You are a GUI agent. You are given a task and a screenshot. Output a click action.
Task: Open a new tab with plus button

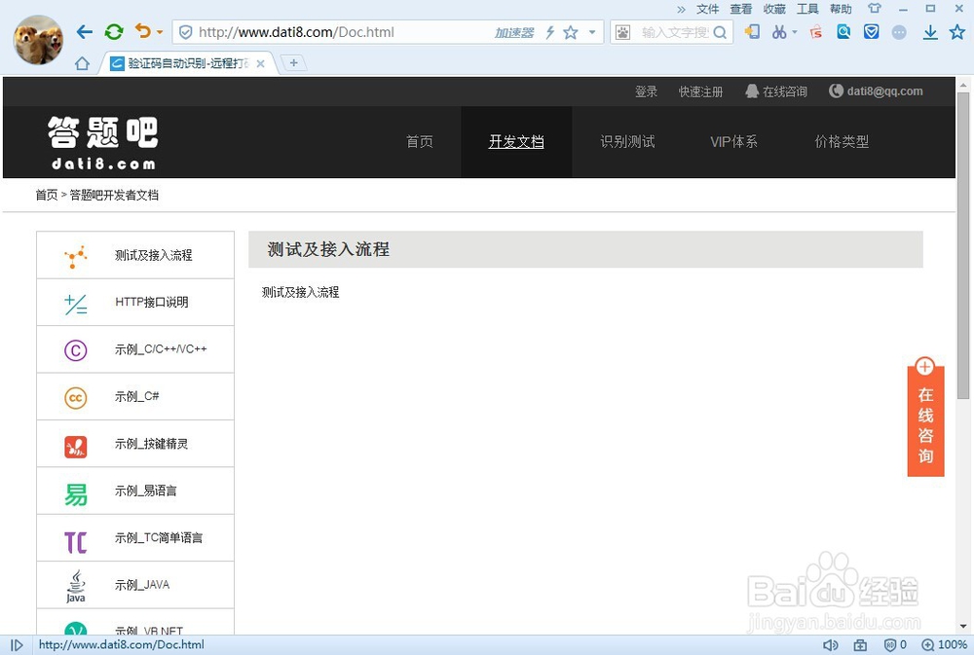294,62
